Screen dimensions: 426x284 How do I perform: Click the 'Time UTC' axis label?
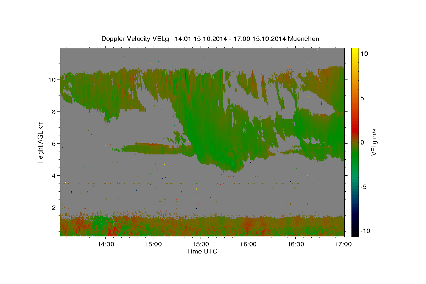[x=202, y=251]
